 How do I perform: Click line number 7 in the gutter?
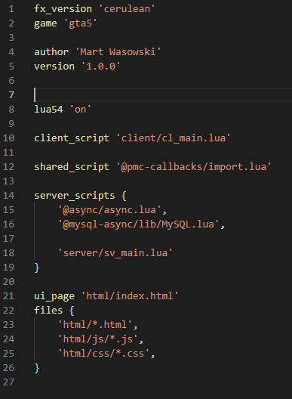(x=11, y=95)
